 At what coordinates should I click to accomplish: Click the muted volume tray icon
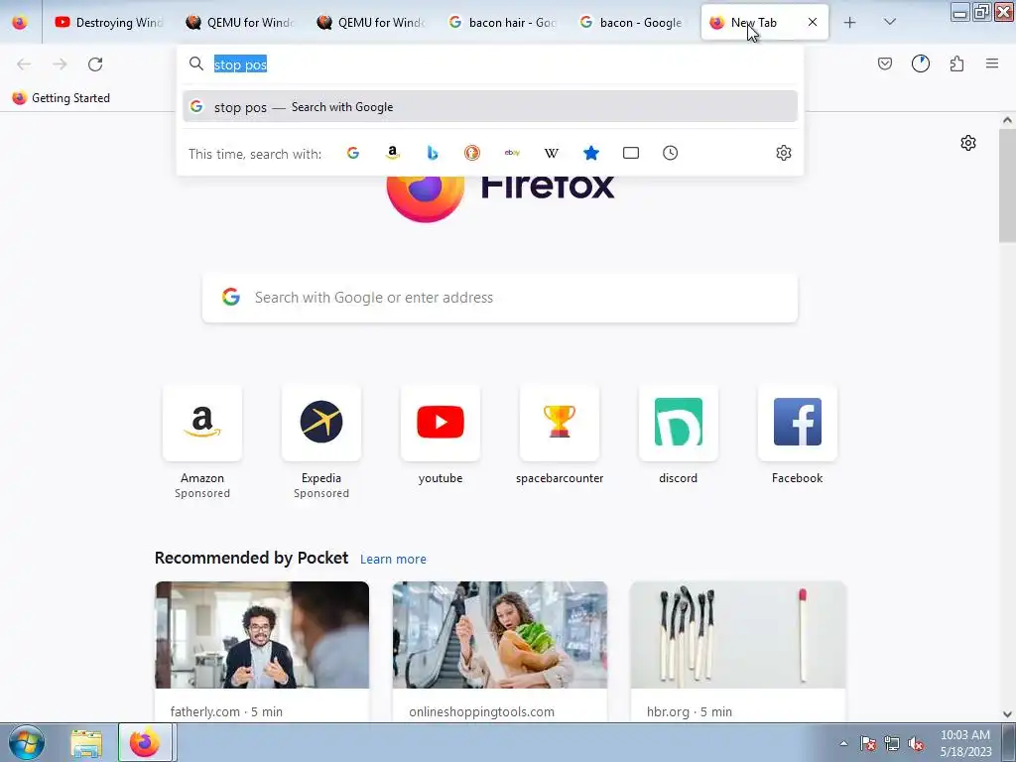coord(916,744)
